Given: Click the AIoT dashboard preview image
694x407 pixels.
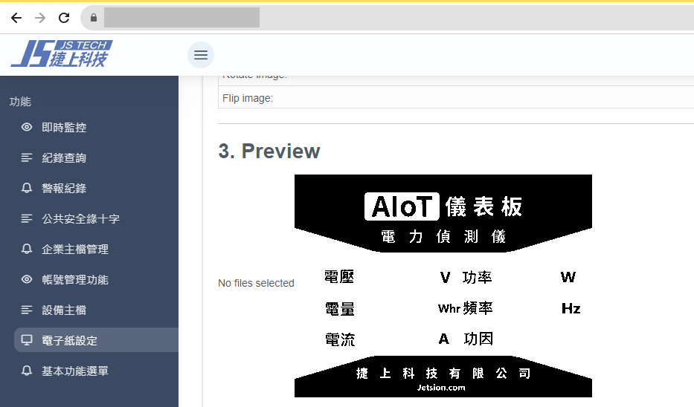Looking at the screenshot, I should pyautogui.click(x=443, y=286).
